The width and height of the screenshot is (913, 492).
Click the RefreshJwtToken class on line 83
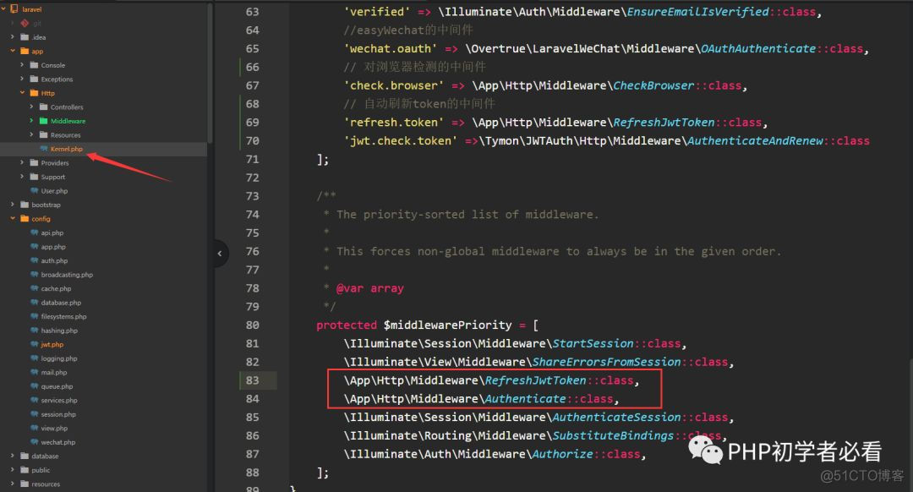[x=535, y=380]
